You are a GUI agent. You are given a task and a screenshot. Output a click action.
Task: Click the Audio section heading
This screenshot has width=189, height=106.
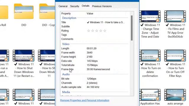(66, 74)
